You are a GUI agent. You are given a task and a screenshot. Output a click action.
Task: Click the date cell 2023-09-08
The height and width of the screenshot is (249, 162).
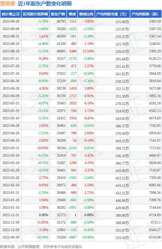pyautogui.click(x=11, y=29)
